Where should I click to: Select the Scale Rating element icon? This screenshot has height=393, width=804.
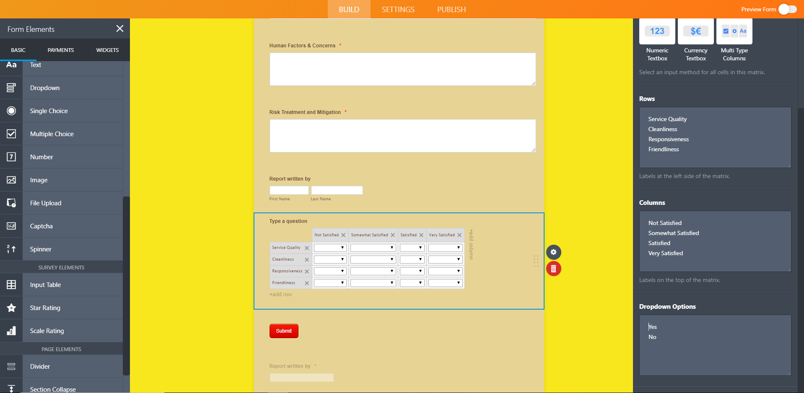pyautogui.click(x=11, y=331)
